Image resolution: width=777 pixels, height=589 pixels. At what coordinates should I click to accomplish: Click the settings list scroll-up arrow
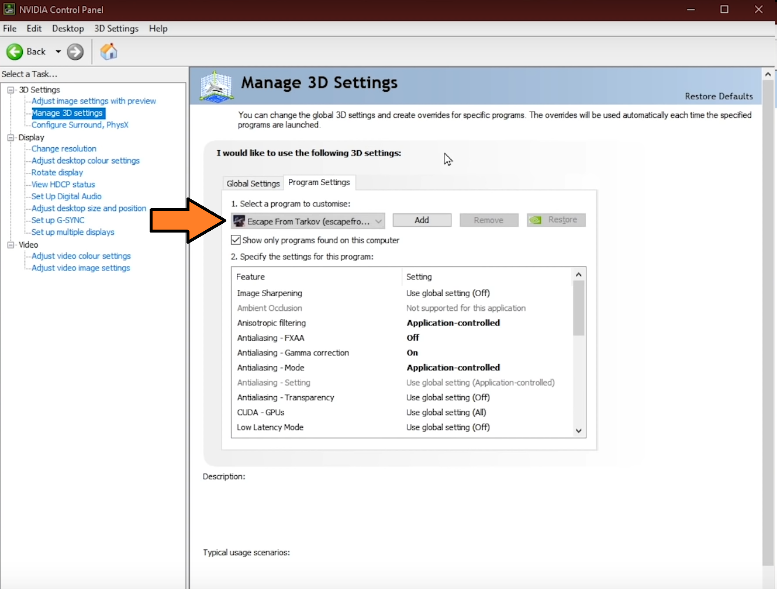pos(579,275)
